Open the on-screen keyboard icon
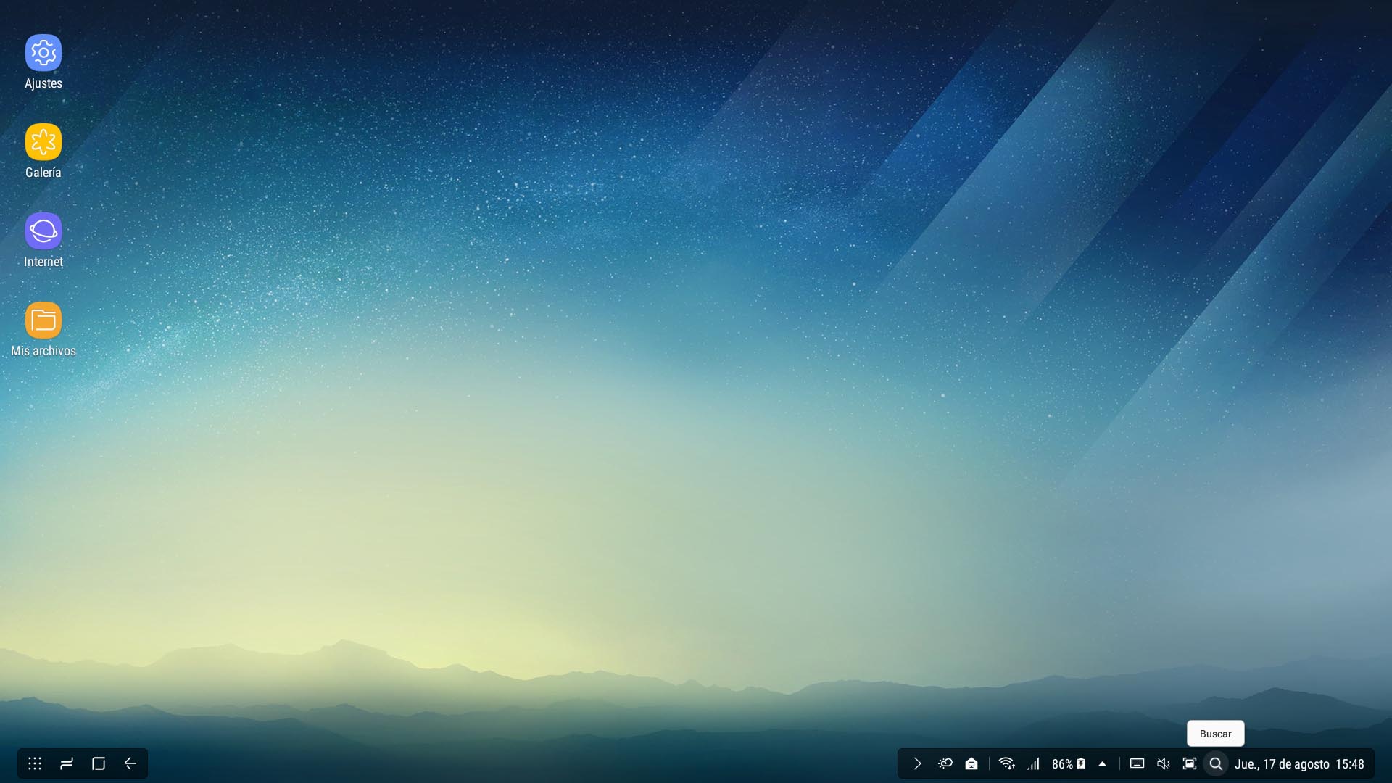The image size is (1392, 783). coord(1137,763)
